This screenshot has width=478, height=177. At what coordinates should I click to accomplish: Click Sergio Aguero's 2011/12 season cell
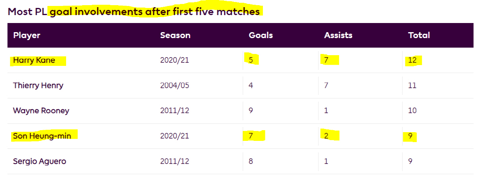(174, 161)
